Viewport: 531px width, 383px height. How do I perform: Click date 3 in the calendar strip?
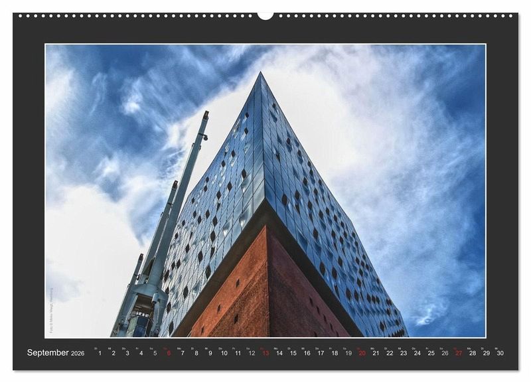127,353
